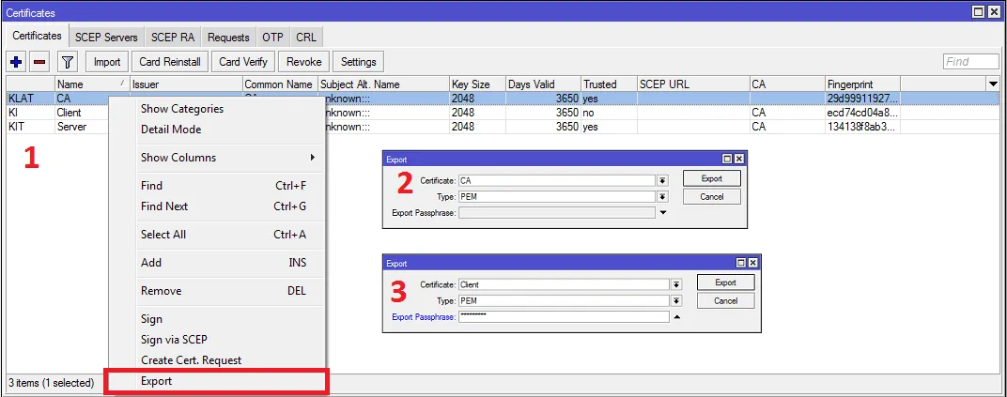The width and height of the screenshot is (1007, 397).
Task: Click the Export Passphrase field in Client dialog
Action: coord(564,317)
